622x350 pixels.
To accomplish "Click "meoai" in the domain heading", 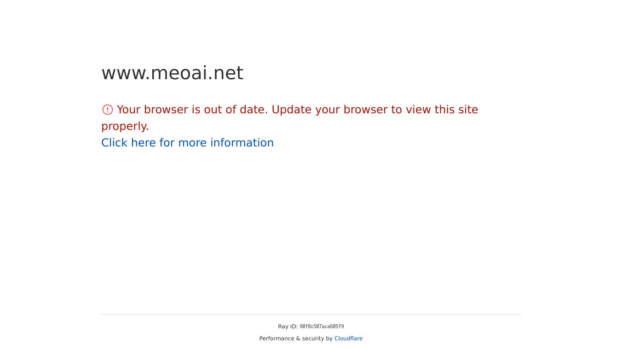I will click(179, 73).
